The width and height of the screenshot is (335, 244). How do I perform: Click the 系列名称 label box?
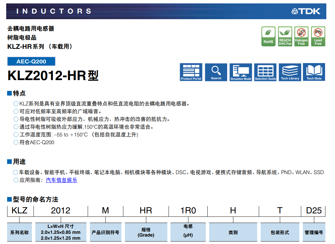point(20,232)
